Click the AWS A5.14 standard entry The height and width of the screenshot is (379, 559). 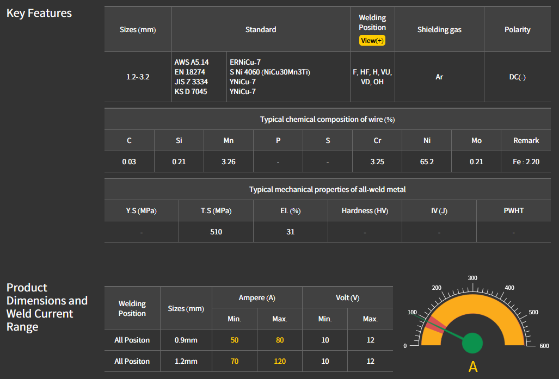[192, 63]
